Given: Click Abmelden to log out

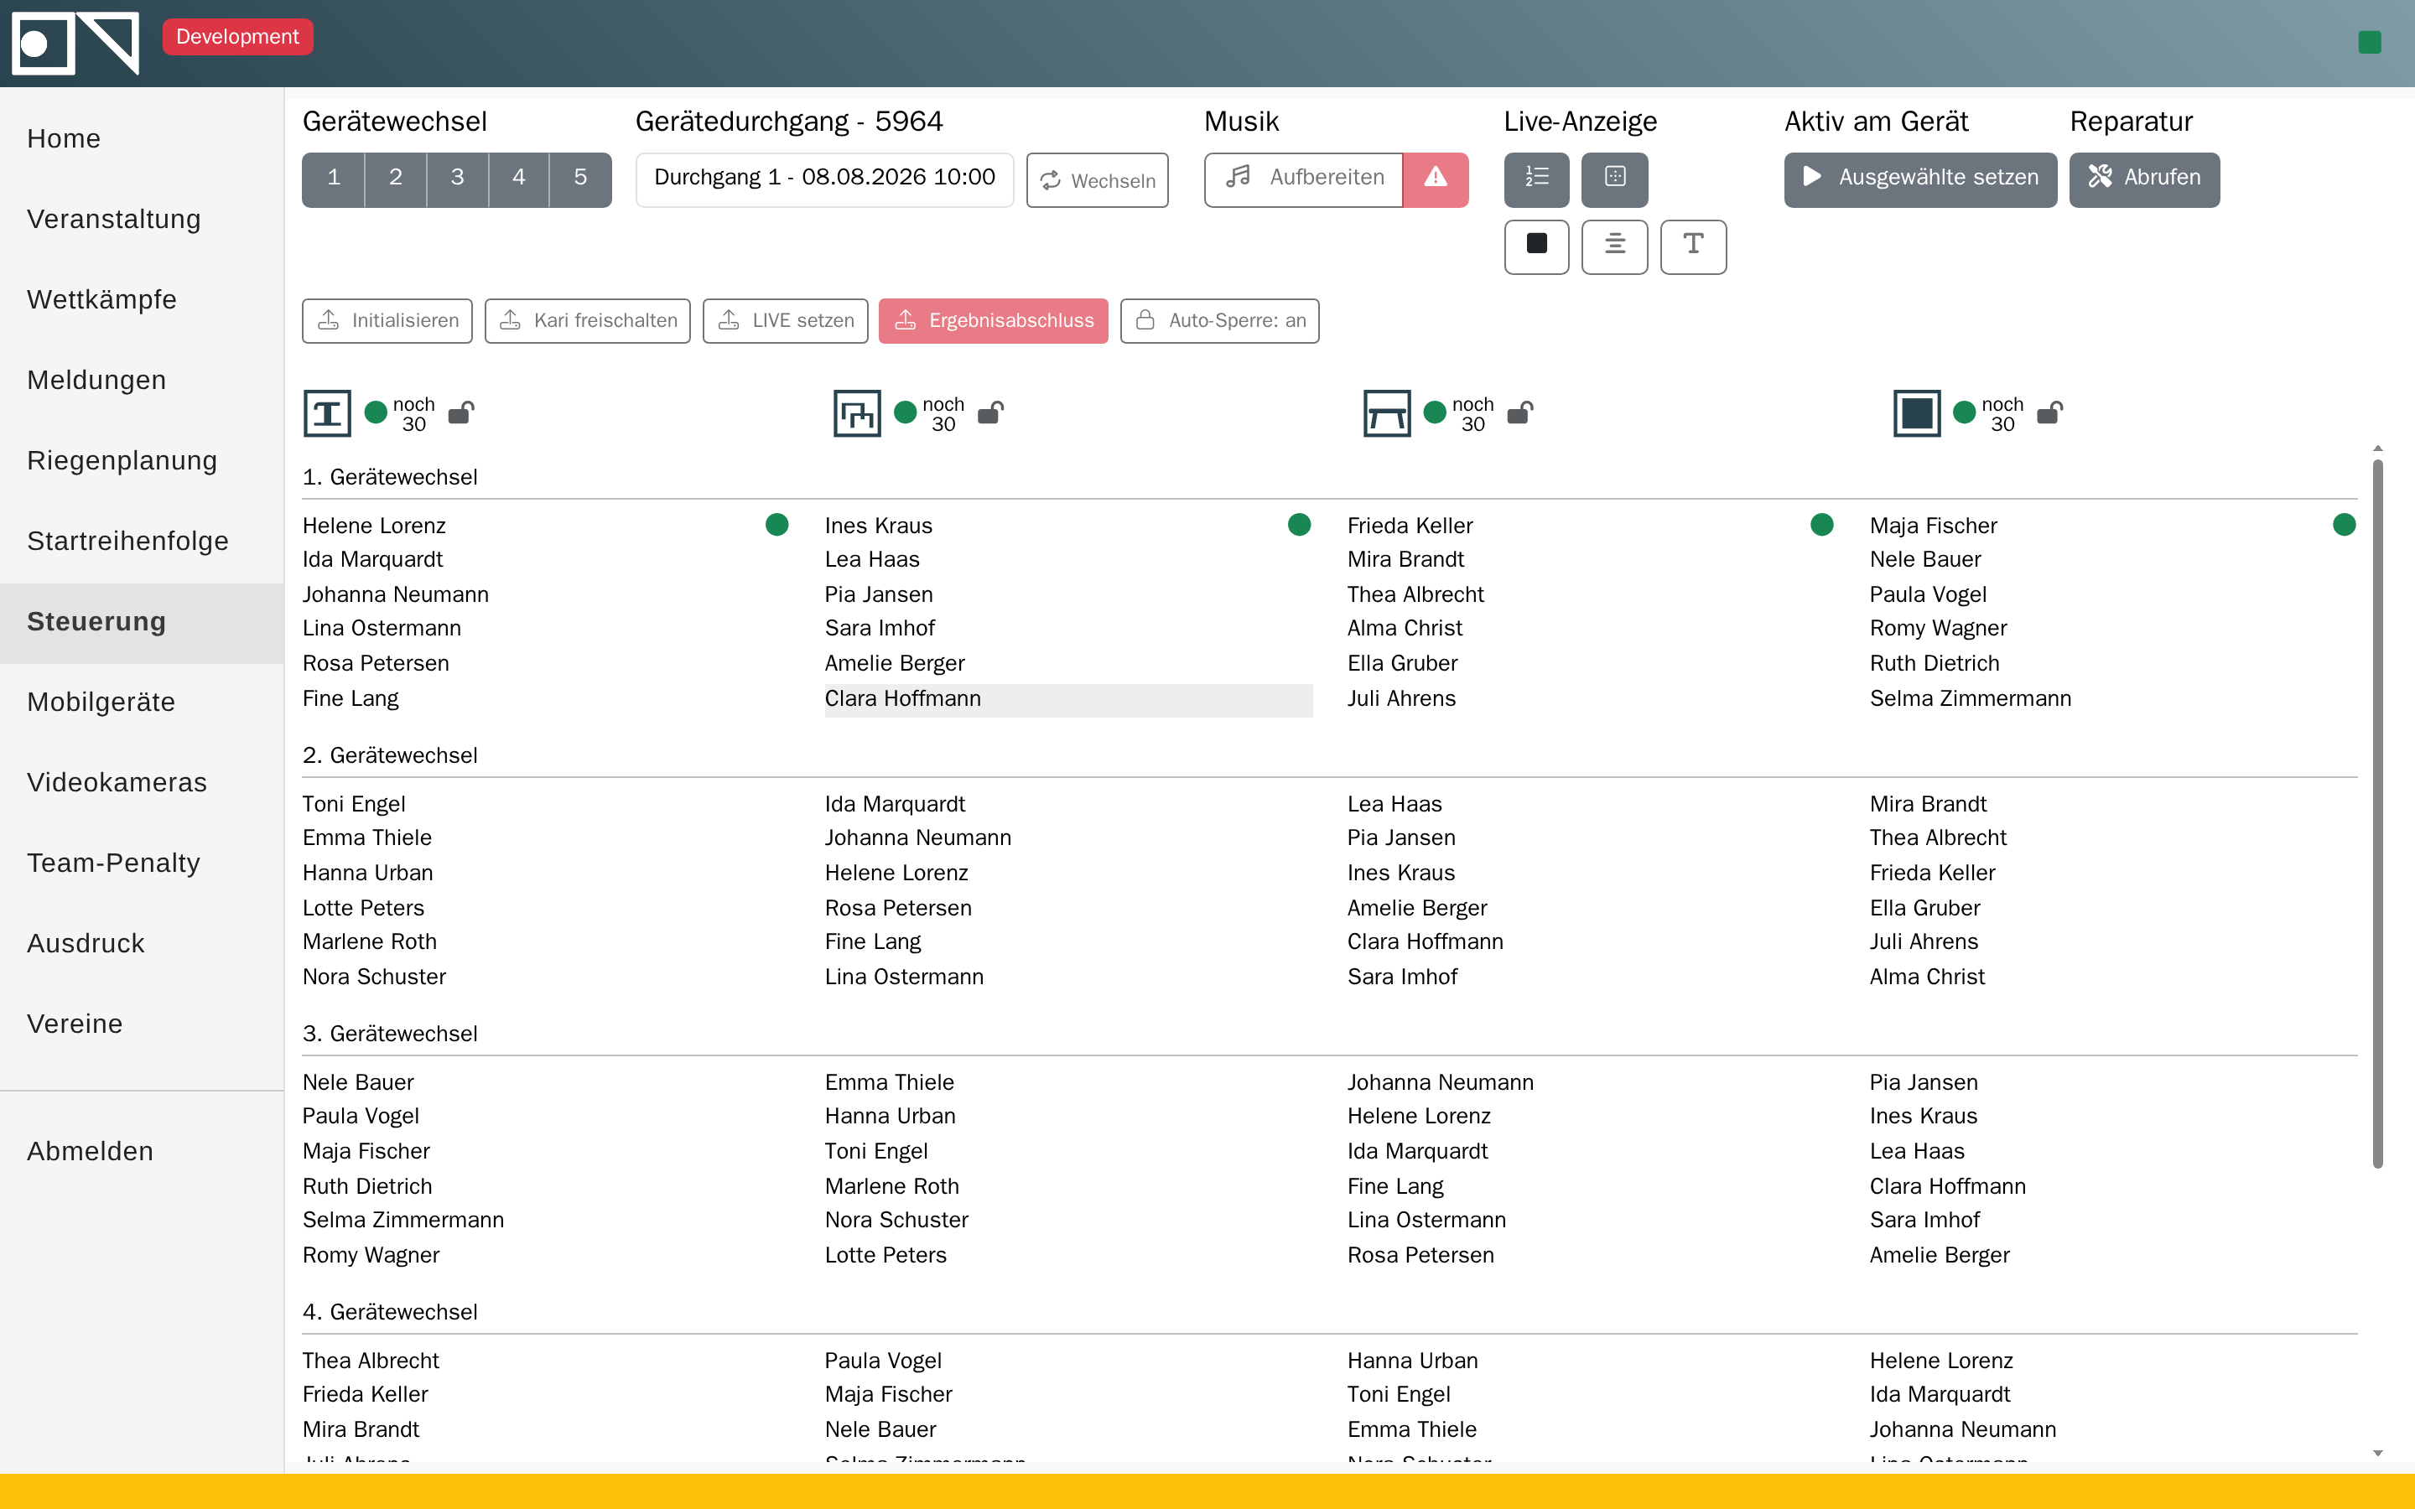Looking at the screenshot, I should click(x=142, y=1152).
